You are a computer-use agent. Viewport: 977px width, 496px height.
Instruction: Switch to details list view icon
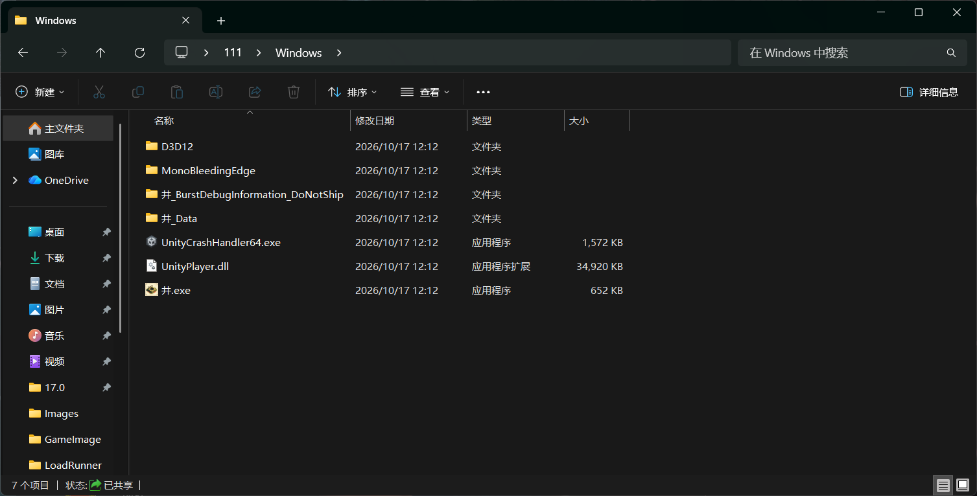click(x=943, y=485)
